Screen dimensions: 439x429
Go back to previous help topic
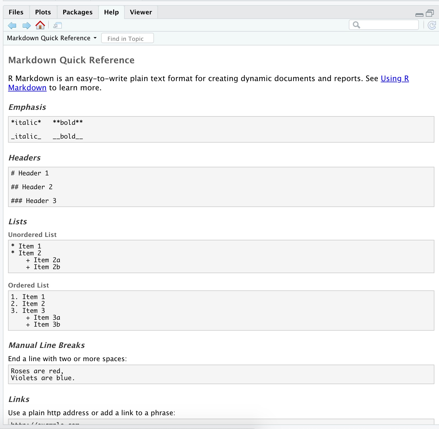[12, 26]
